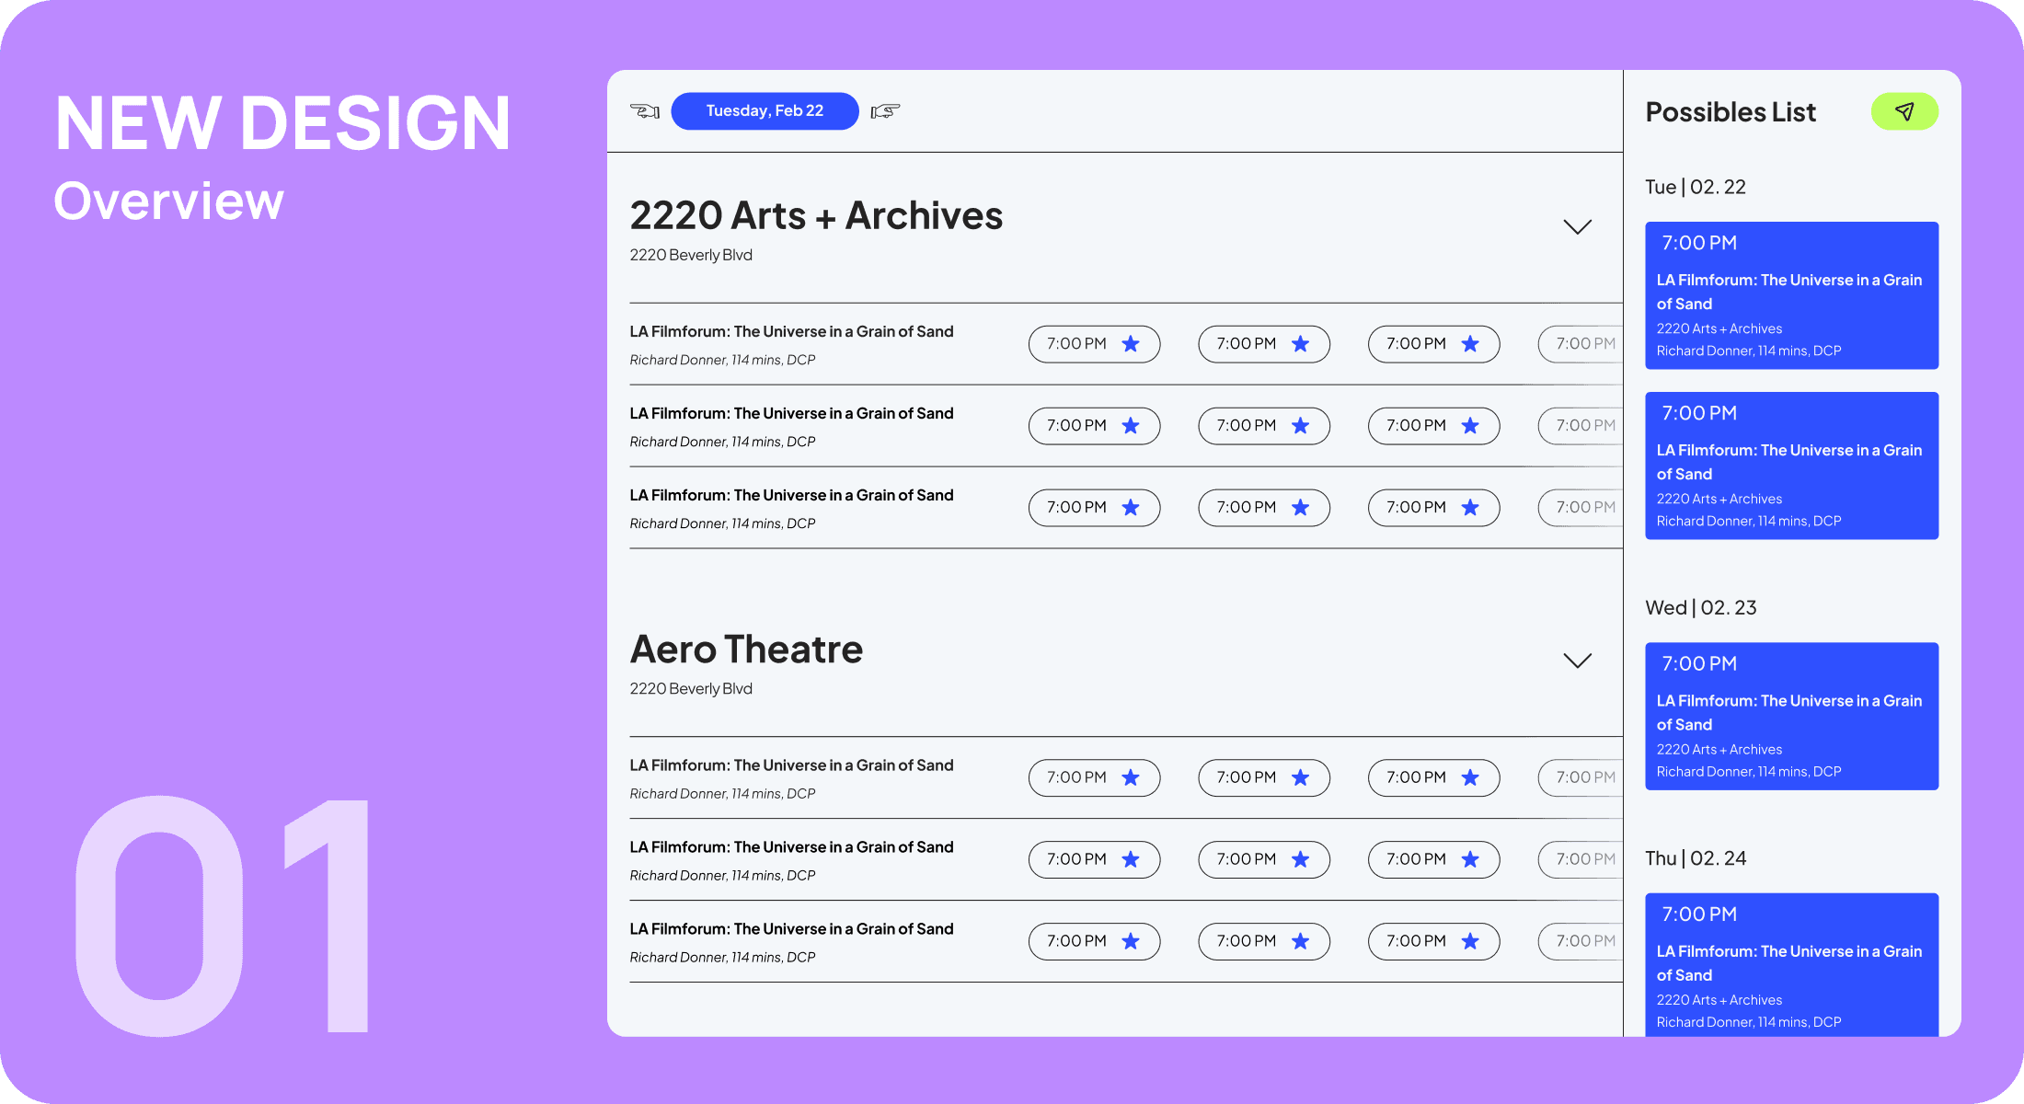Select the Thu 02.24 possibles card
Image resolution: width=2024 pixels, height=1104 pixels.
pos(1791,964)
